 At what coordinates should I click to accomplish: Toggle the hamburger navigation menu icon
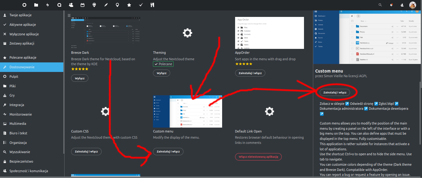[69, 15]
